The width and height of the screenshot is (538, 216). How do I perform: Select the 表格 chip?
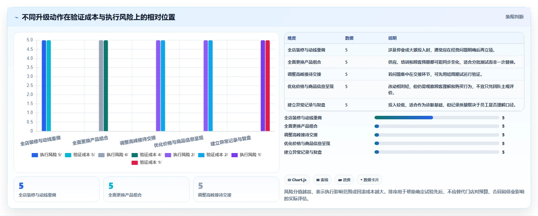(x=322, y=180)
